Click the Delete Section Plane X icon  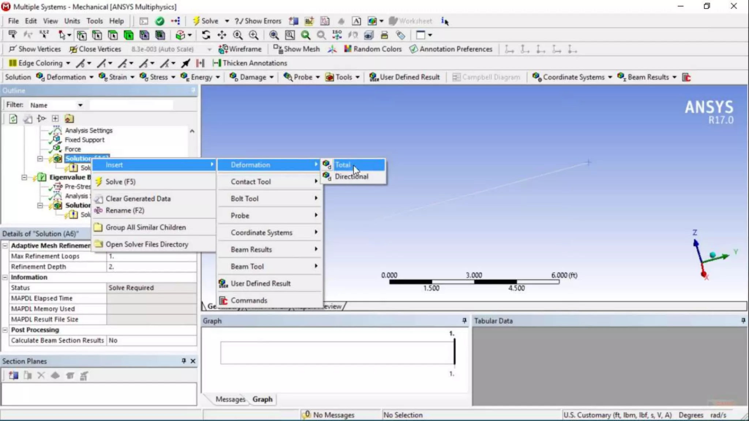(41, 375)
